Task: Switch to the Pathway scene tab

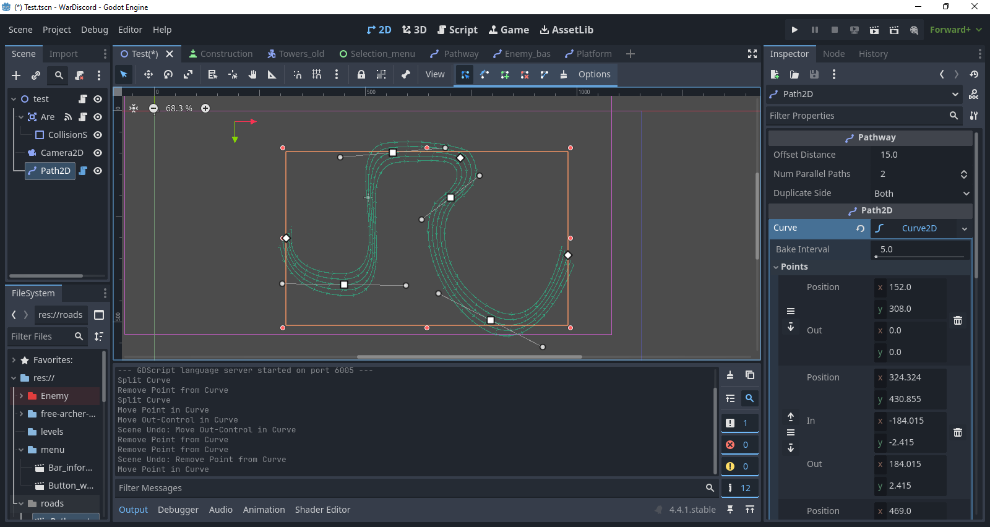Action: coord(455,54)
